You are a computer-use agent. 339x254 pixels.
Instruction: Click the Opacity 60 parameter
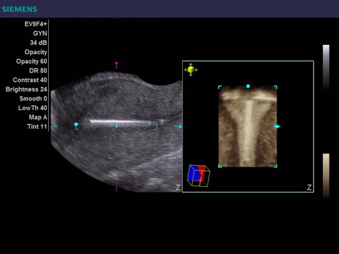pos(31,61)
